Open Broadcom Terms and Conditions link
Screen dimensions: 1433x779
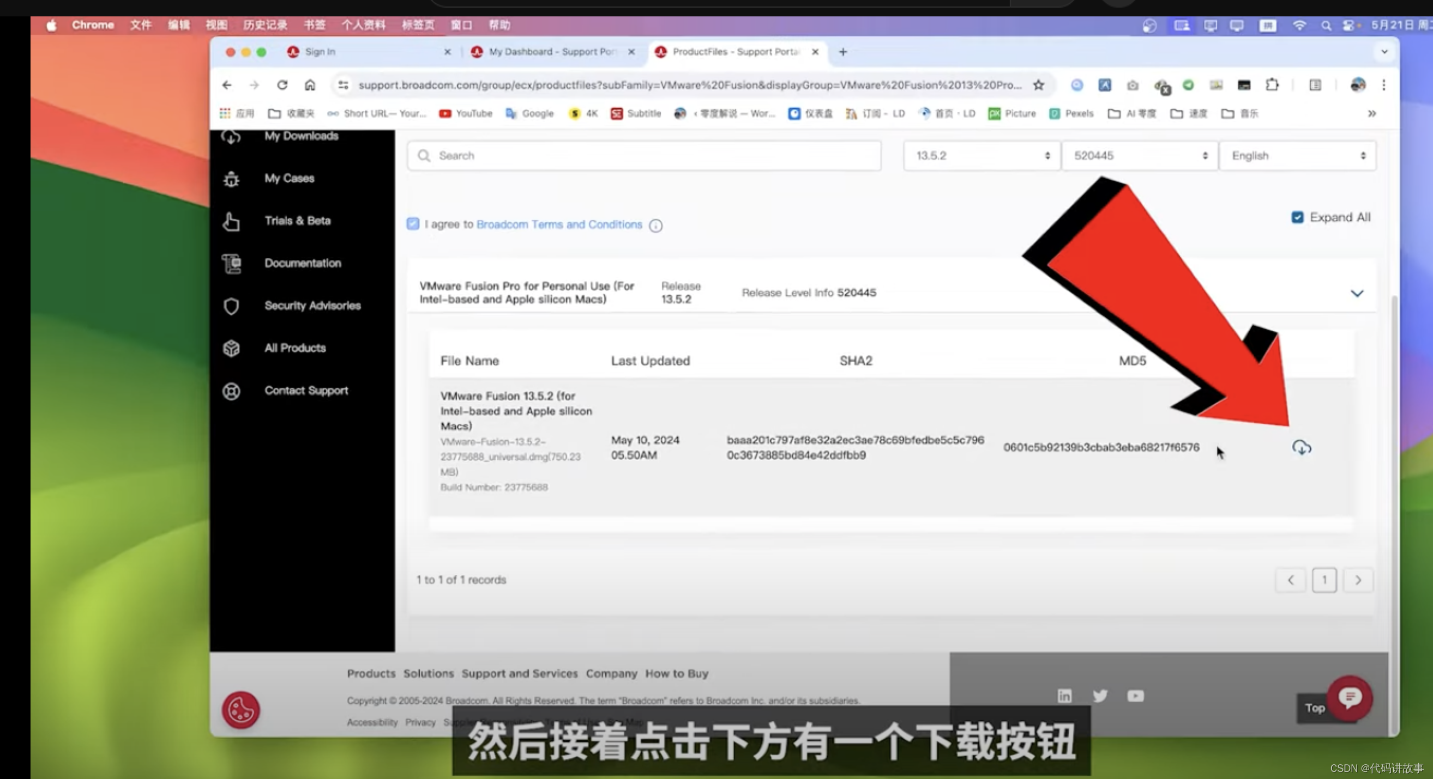pos(559,224)
